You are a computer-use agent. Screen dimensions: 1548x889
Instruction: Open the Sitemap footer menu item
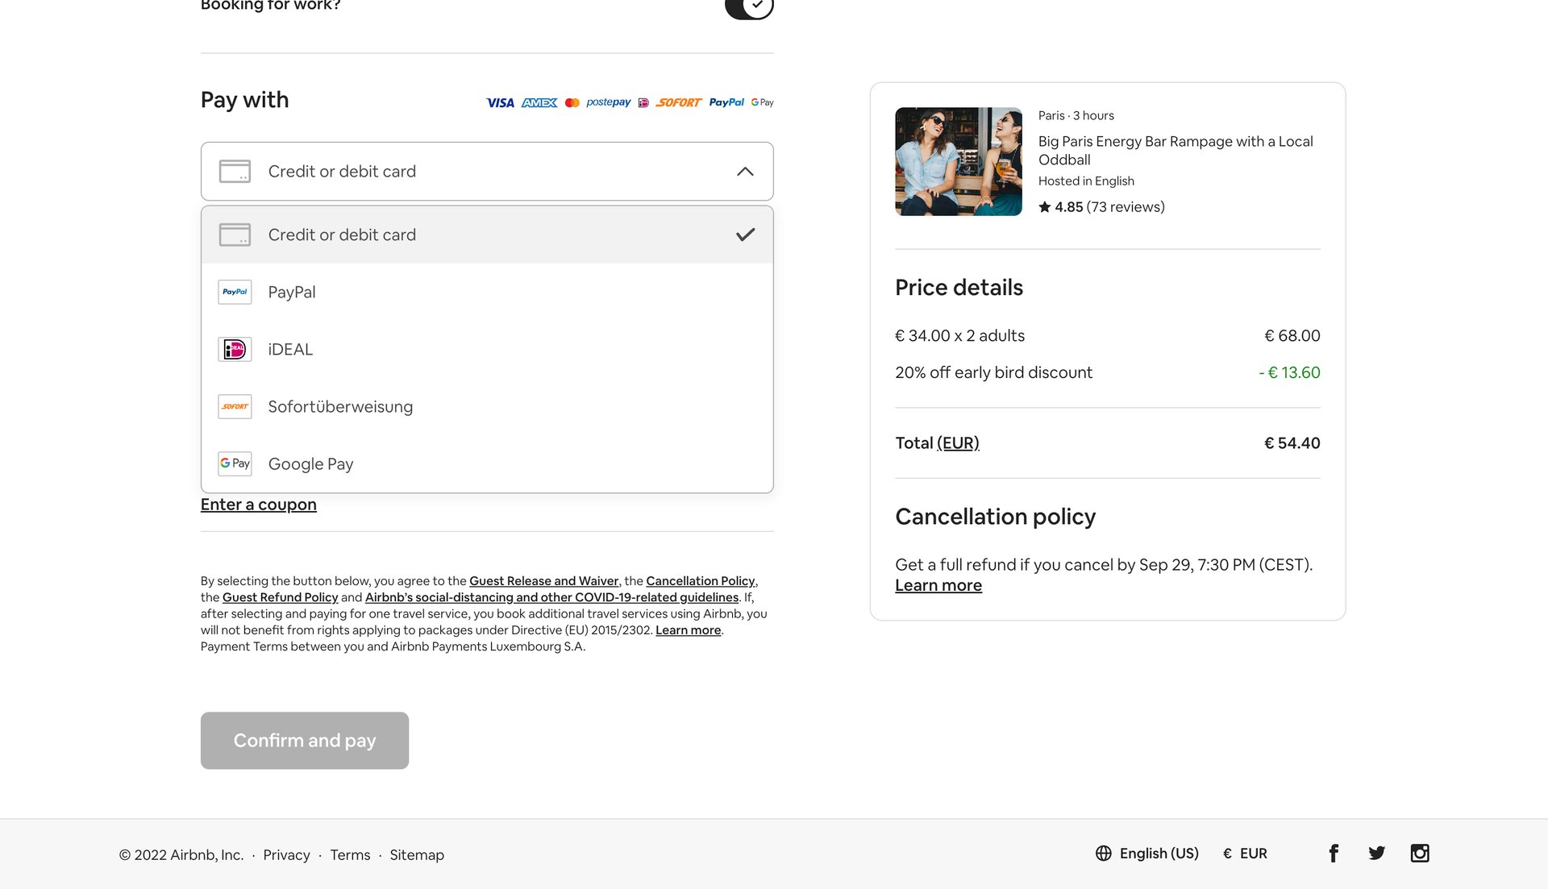pos(417,854)
